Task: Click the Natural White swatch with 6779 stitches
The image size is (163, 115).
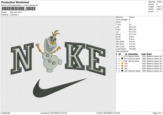Action: [122, 56]
